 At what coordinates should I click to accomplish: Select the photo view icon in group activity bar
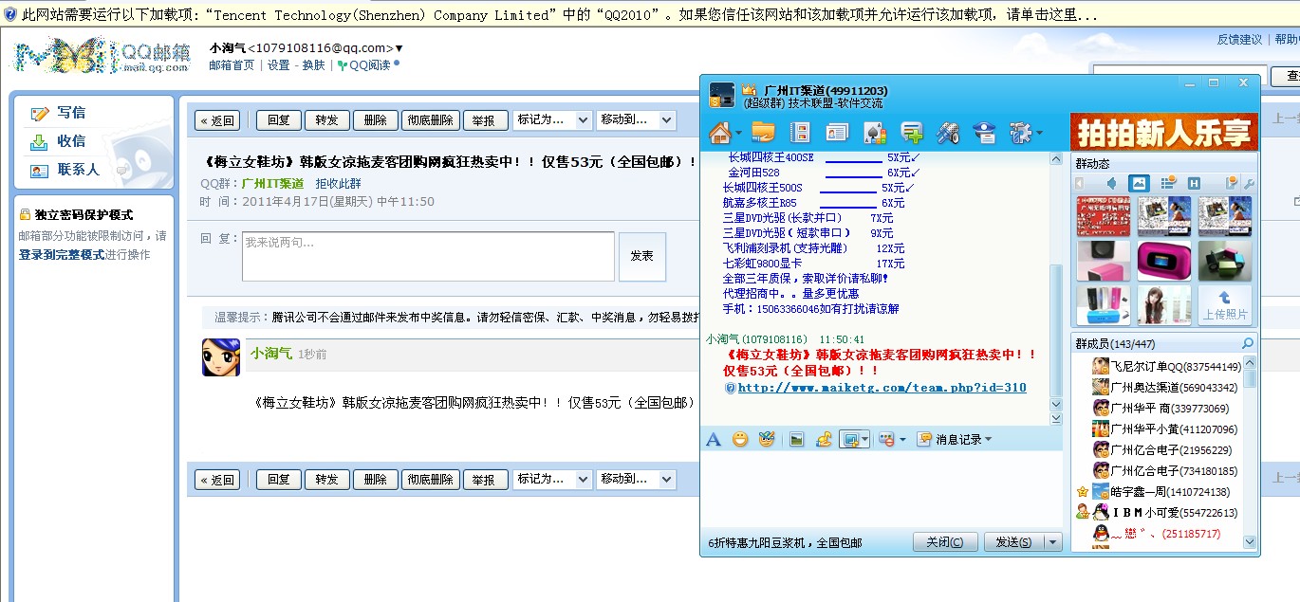click(1139, 183)
